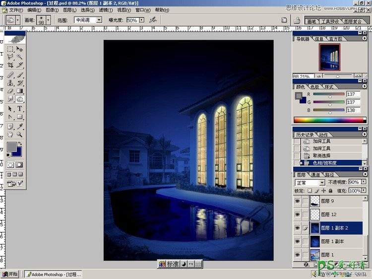Viewport: 372px width, 279px height.
Task: Select the Move tool
Action: tap(20, 49)
